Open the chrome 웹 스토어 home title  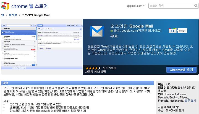click(30, 6)
